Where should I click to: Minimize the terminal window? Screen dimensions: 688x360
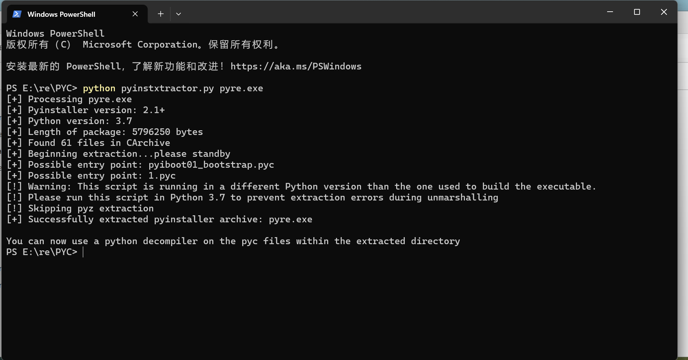point(610,12)
